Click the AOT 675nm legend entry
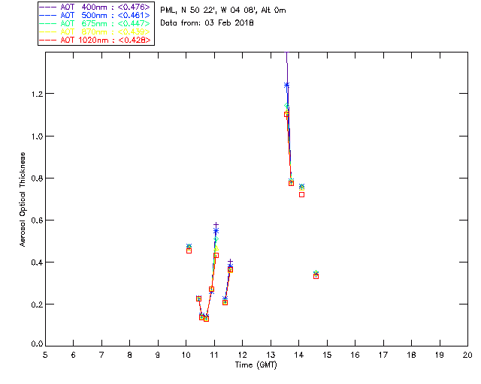481x384 pixels. [x=95, y=23]
